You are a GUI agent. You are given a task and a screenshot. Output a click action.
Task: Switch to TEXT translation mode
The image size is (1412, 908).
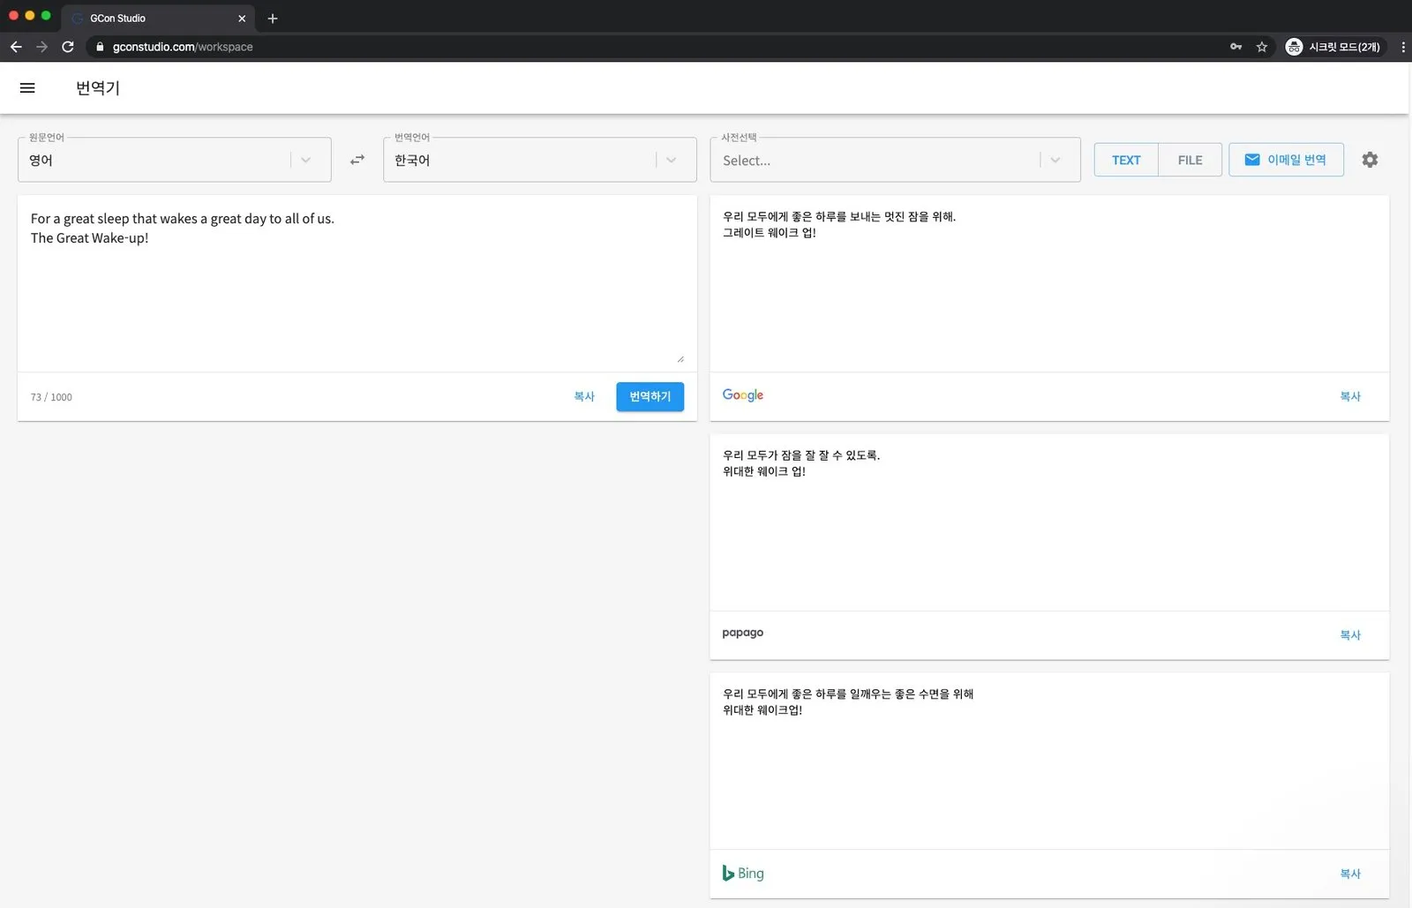tap(1126, 160)
